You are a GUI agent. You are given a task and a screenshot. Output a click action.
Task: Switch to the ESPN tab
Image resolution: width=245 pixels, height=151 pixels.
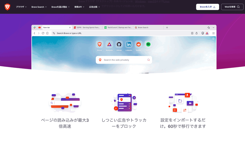[87, 27]
